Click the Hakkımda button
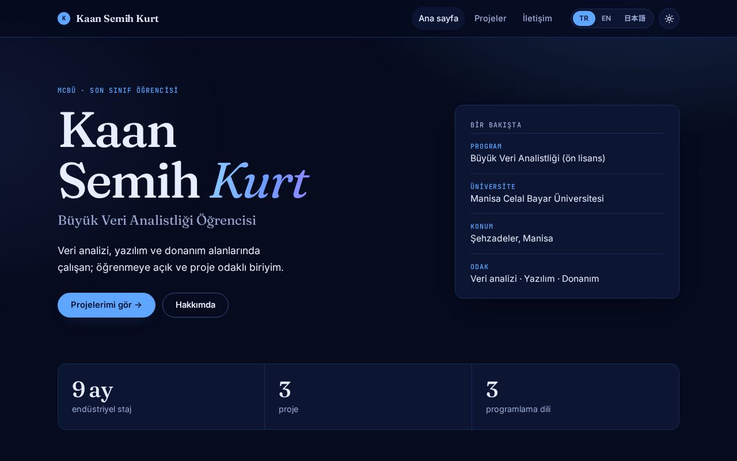 coord(195,305)
